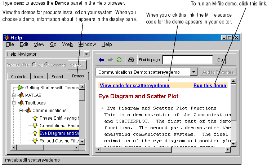Open the View menu
This screenshot has height=167, width=276.
point(39,44)
